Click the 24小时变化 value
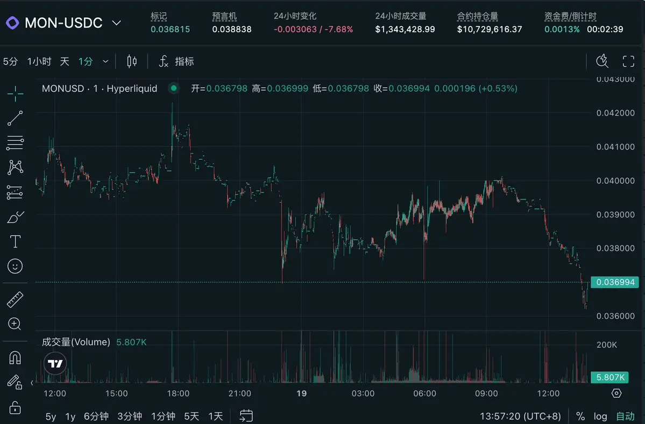The height and width of the screenshot is (424, 645). [x=313, y=29]
